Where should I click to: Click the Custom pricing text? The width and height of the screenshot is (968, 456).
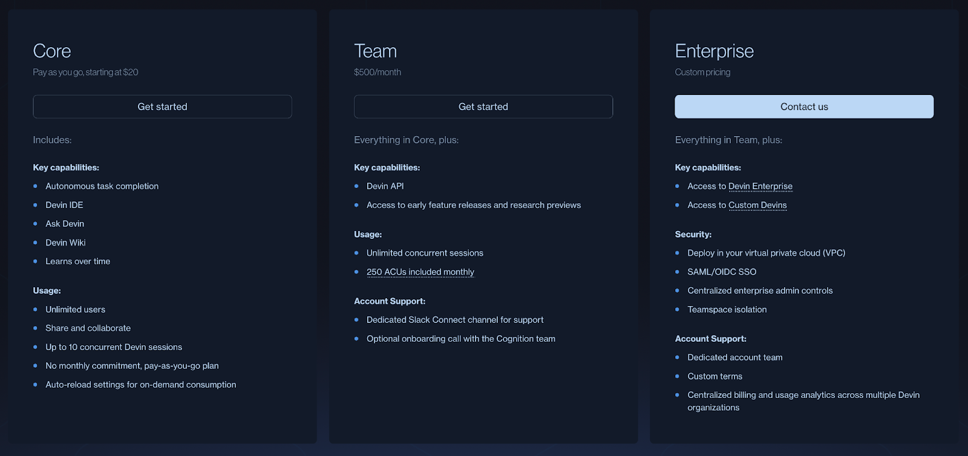[703, 72]
